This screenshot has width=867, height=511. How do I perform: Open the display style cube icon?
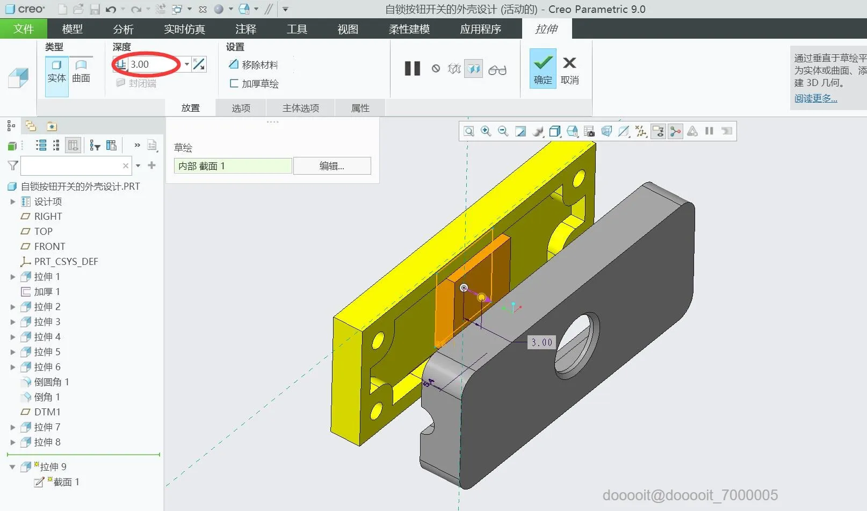(555, 132)
